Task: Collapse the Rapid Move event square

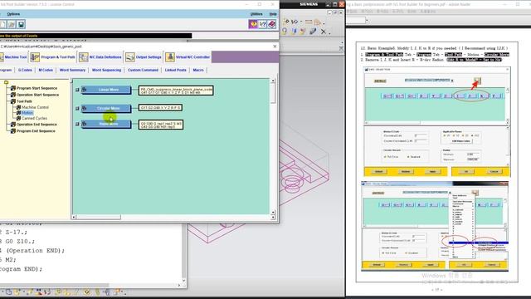Action: [77, 124]
